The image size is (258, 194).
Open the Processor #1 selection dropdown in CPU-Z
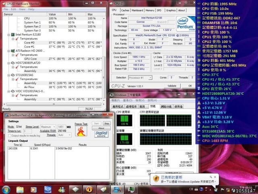pos(140,78)
